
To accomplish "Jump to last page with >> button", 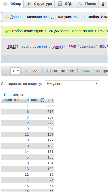I will coord(35,71).
